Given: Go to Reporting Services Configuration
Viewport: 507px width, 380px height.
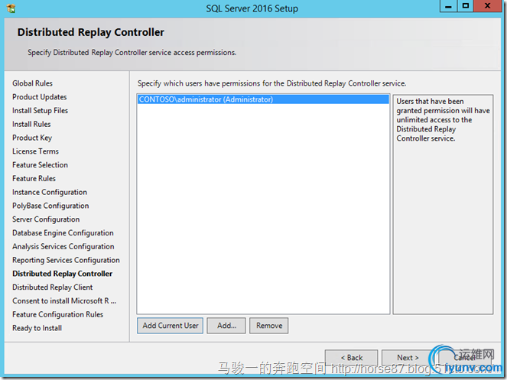Looking at the screenshot, I should point(66,260).
